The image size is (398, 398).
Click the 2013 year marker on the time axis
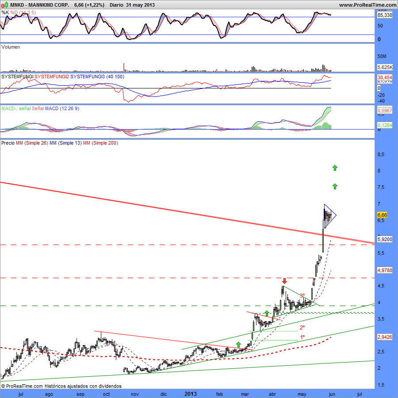[x=190, y=394]
